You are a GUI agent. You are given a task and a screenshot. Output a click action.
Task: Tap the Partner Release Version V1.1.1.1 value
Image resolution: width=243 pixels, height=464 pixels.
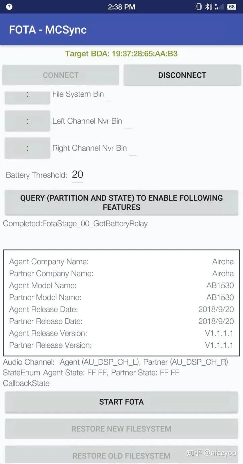(219, 345)
